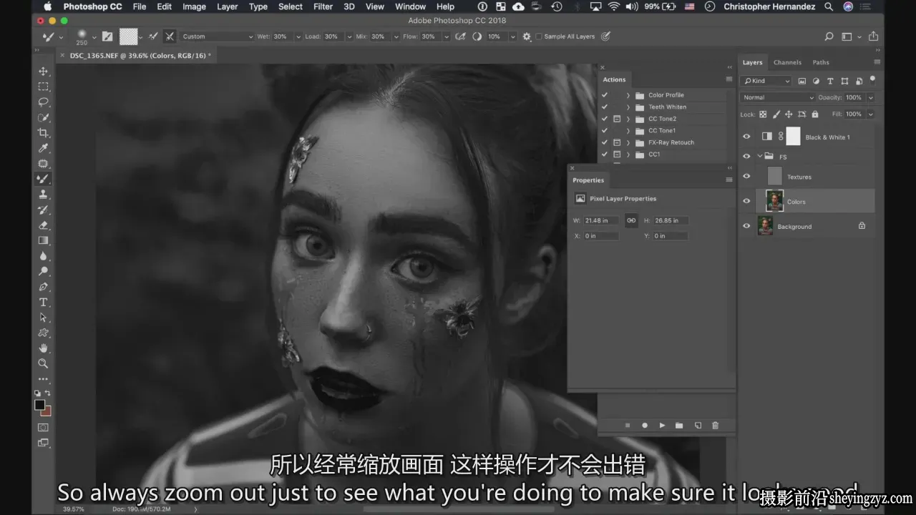
Task: Click the link width and height button
Action: pos(631,220)
